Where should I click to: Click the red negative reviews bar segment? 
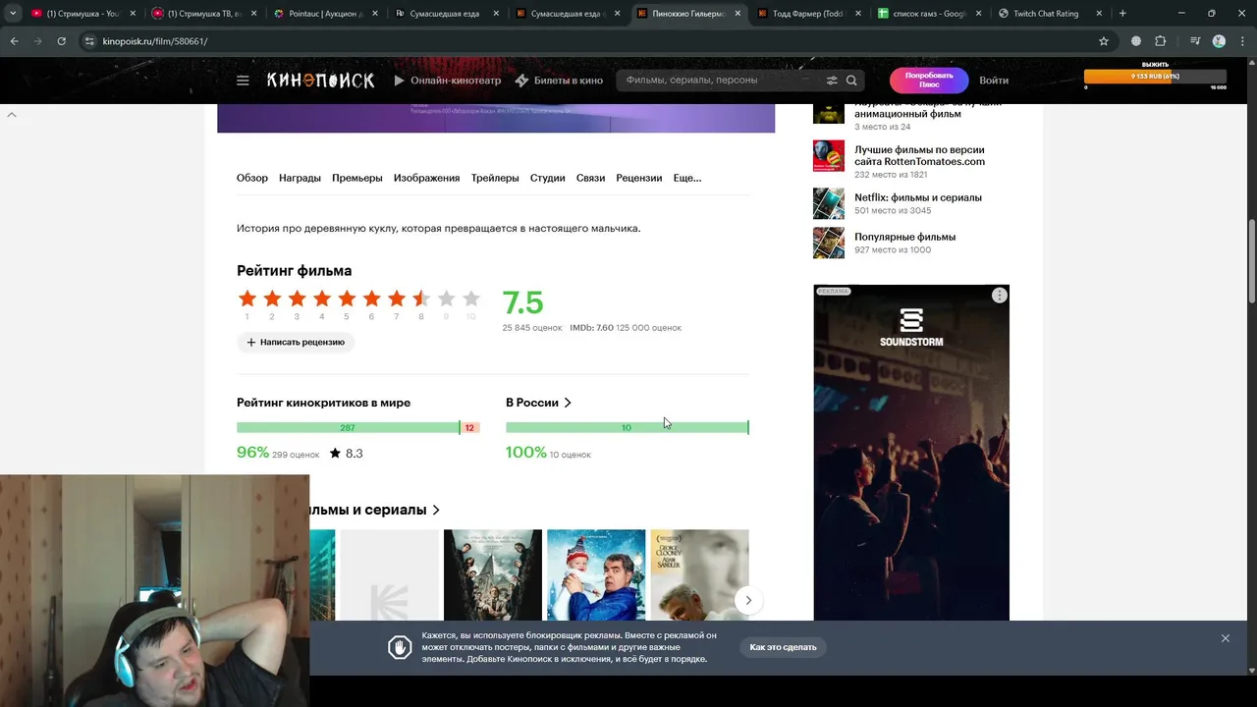coord(469,427)
